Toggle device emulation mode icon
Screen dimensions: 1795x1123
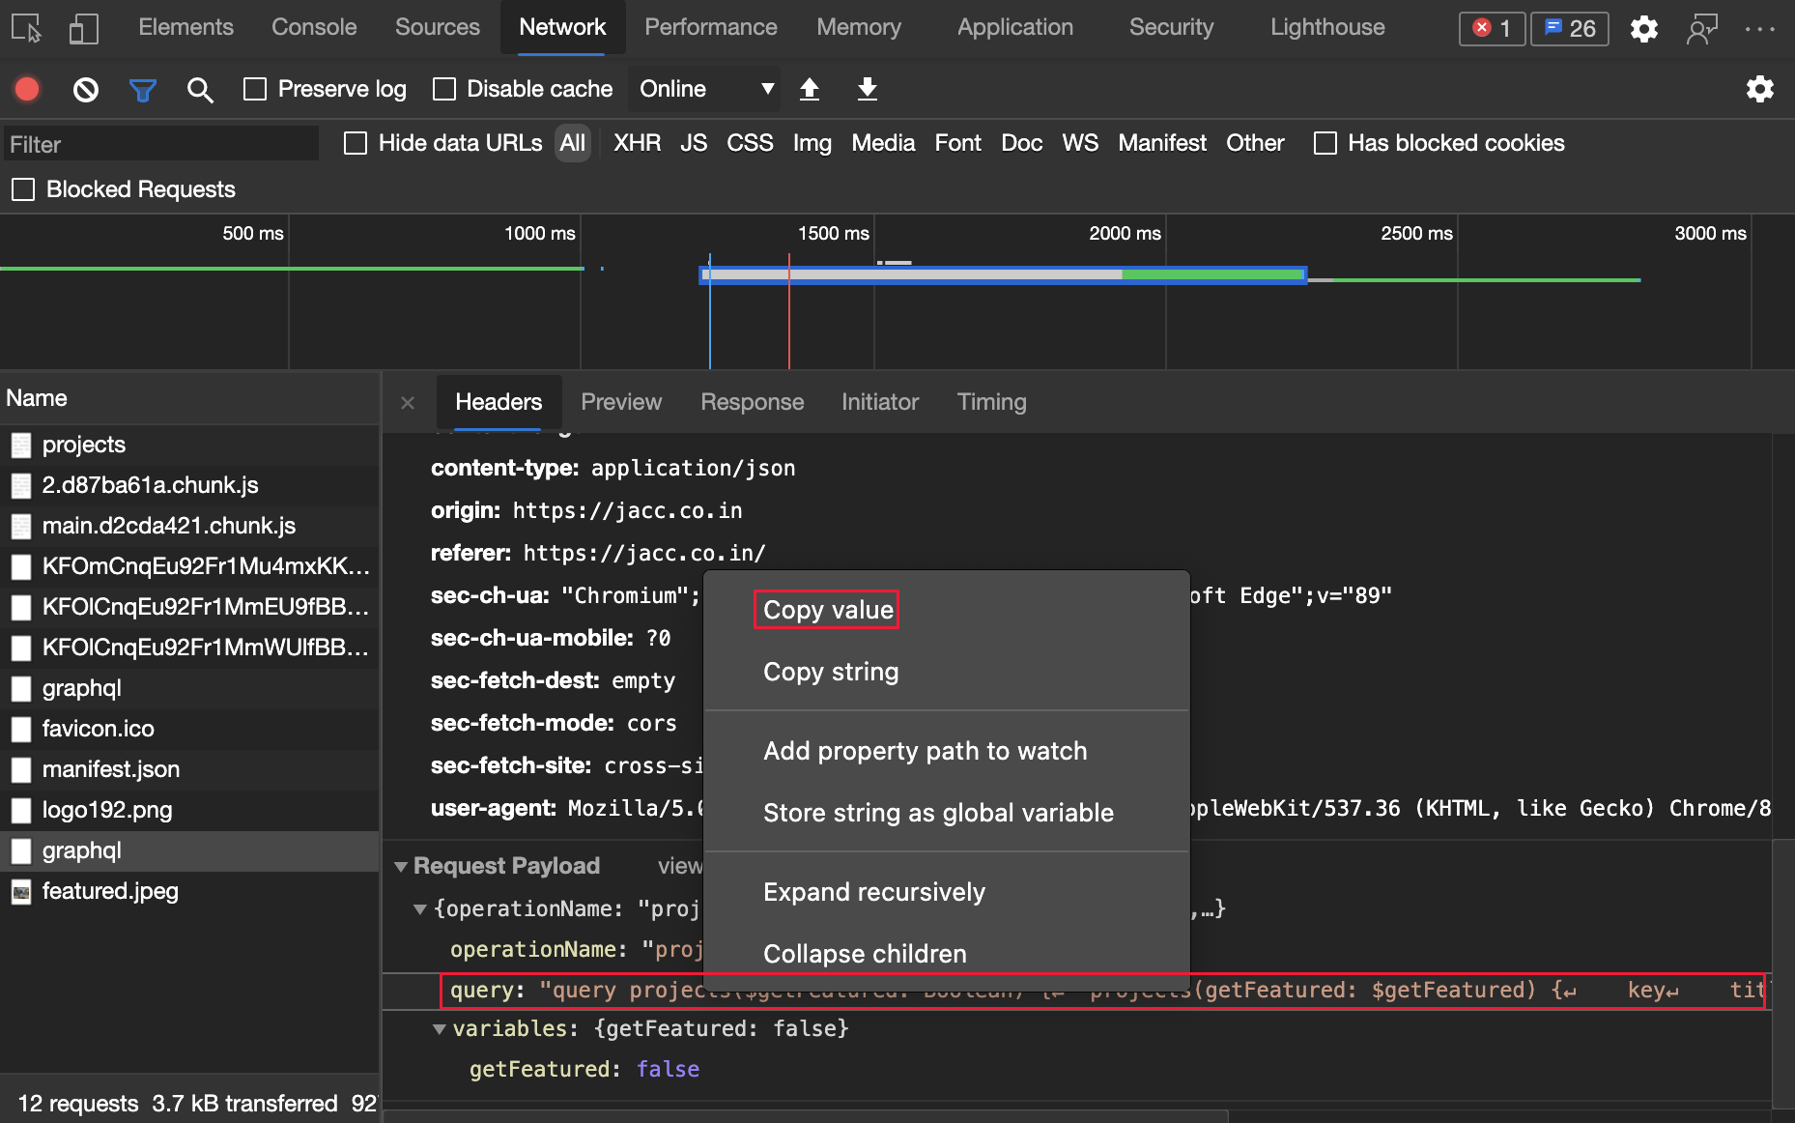point(83,28)
